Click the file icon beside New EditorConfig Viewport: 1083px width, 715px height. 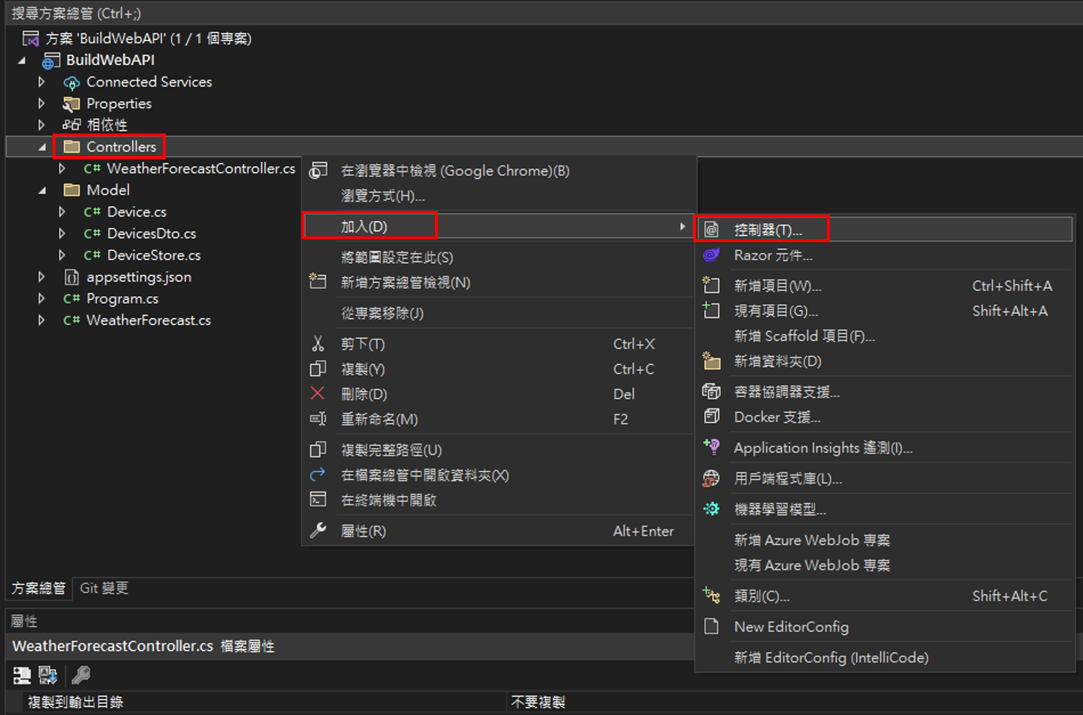point(712,626)
